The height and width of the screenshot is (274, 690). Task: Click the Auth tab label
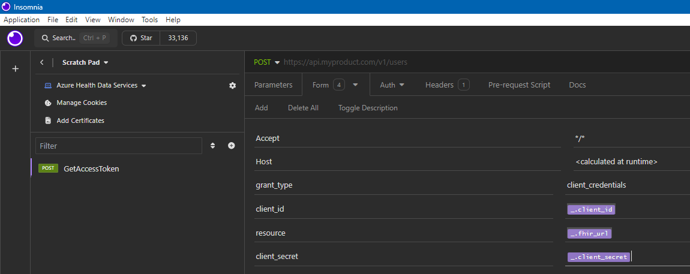tap(387, 85)
